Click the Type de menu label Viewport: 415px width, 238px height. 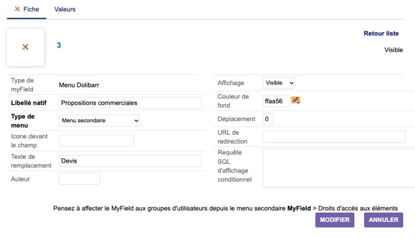click(x=23, y=121)
